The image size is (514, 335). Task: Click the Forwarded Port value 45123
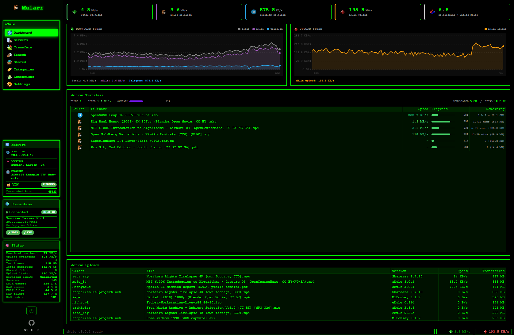(52, 192)
